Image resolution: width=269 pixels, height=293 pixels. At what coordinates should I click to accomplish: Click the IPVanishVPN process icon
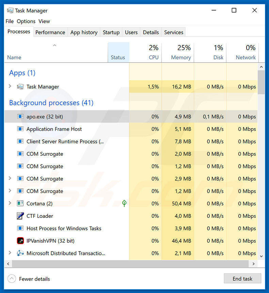coord(20,241)
